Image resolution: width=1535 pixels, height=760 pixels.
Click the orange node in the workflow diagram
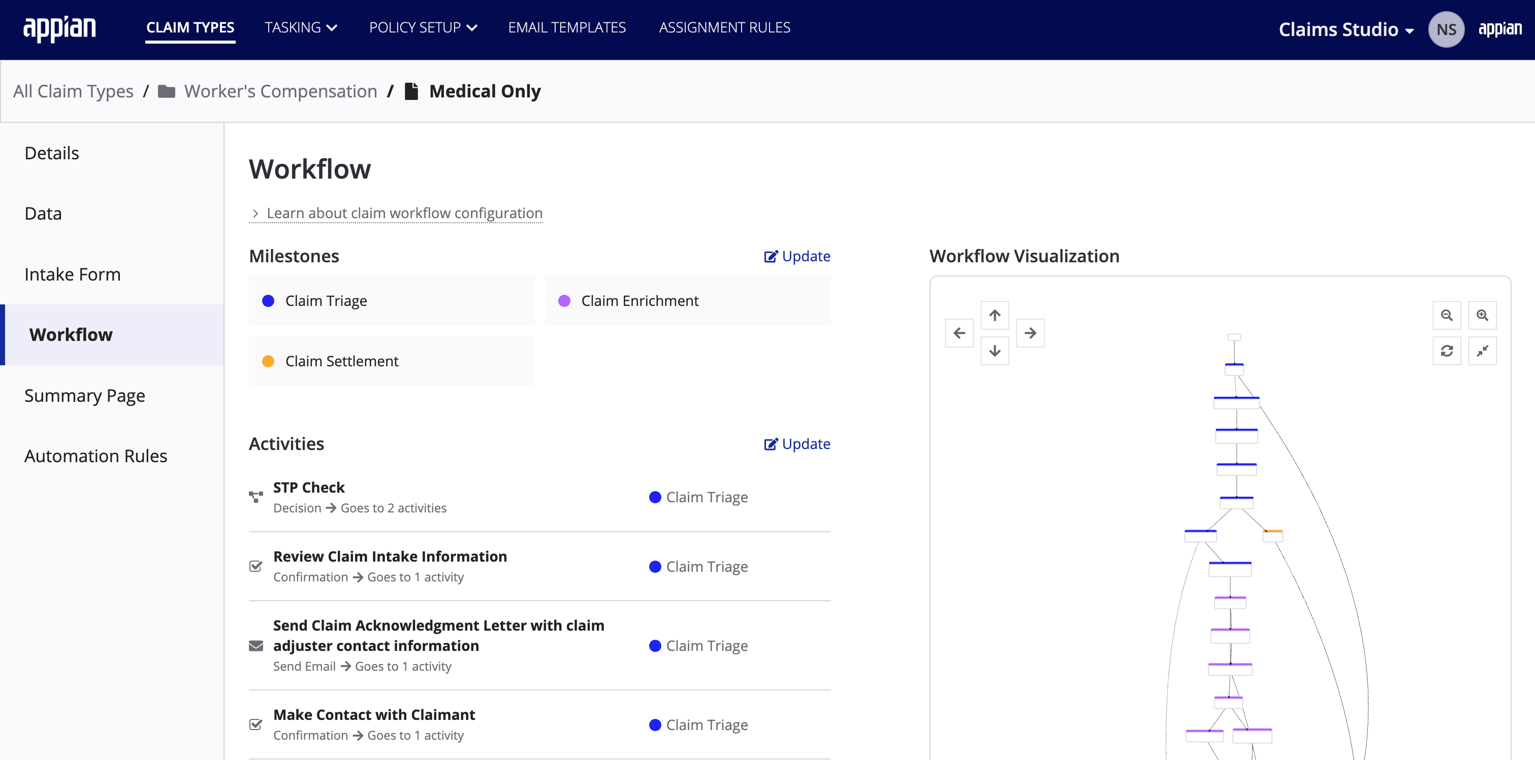coord(1272,536)
